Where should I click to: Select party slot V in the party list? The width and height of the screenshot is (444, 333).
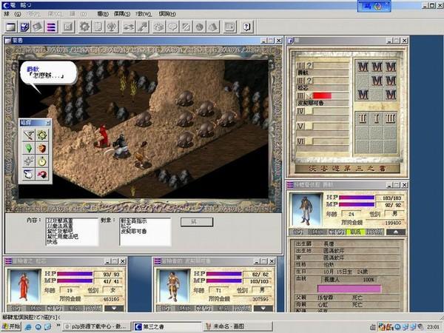coord(323,127)
